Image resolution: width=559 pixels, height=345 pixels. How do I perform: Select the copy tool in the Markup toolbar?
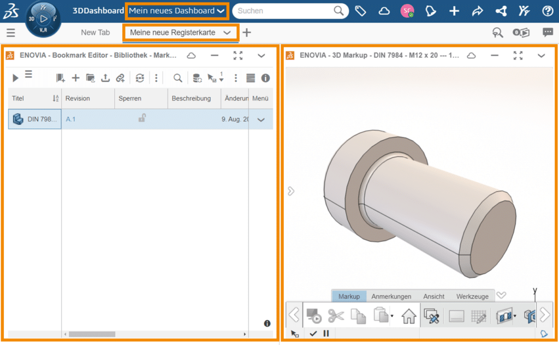pyautogui.click(x=359, y=316)
